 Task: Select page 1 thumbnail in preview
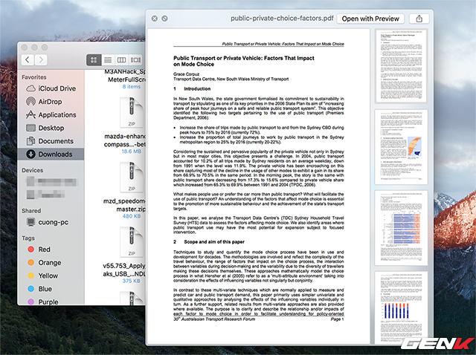(401, 66)
